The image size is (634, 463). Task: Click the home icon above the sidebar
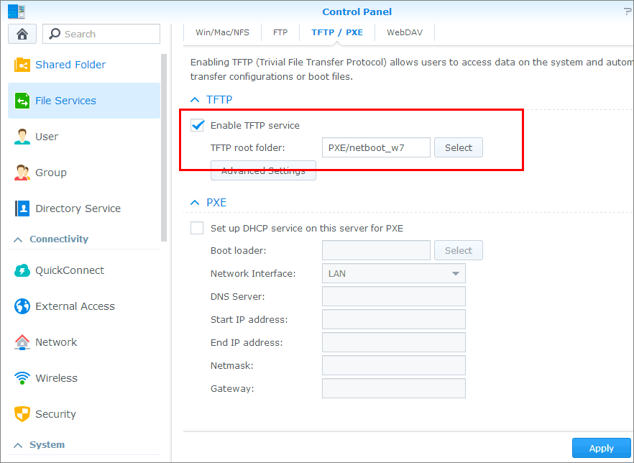point(22,34)
